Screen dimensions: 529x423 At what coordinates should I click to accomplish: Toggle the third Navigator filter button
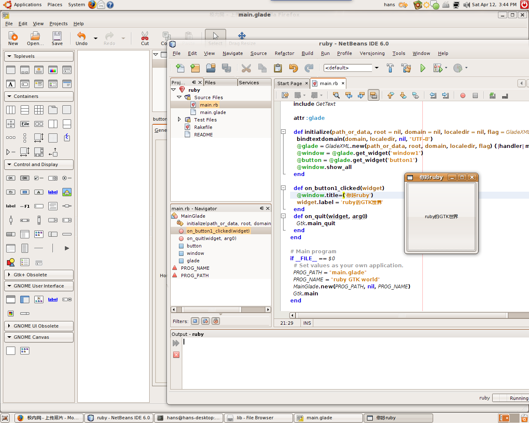[x=216, y=321]
